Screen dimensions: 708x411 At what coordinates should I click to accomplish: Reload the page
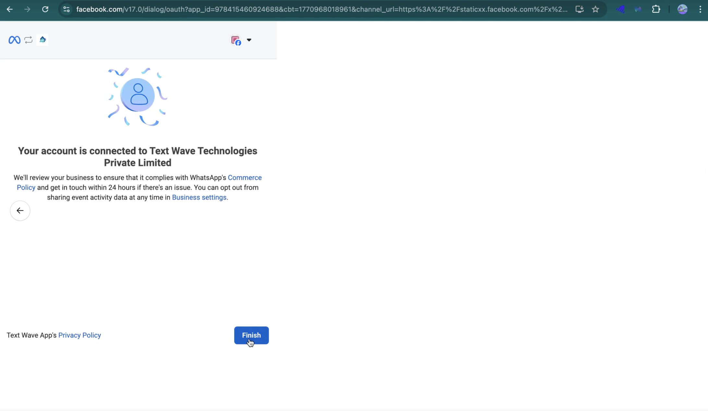click(x=45, y=9)
